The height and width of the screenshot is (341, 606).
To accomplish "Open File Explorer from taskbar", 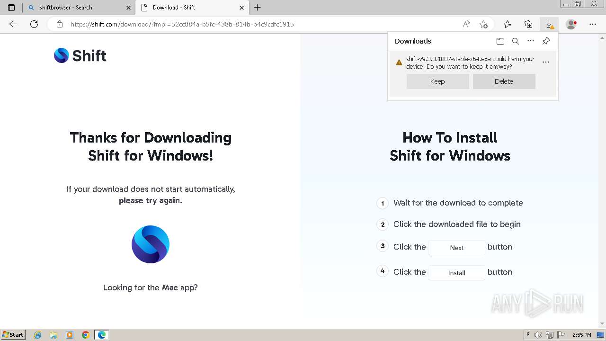I will 53,335.
